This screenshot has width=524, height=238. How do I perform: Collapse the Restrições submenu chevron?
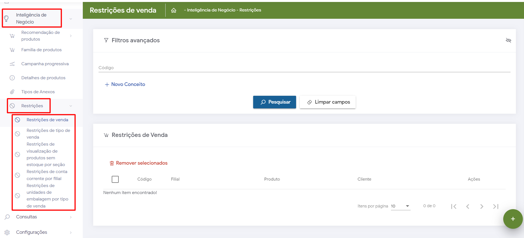tap(71, 106)
